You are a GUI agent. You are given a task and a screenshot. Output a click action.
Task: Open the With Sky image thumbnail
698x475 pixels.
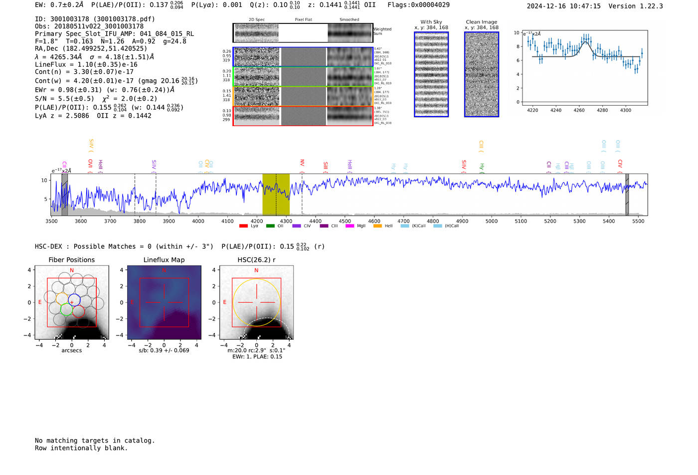coord(431,74)
